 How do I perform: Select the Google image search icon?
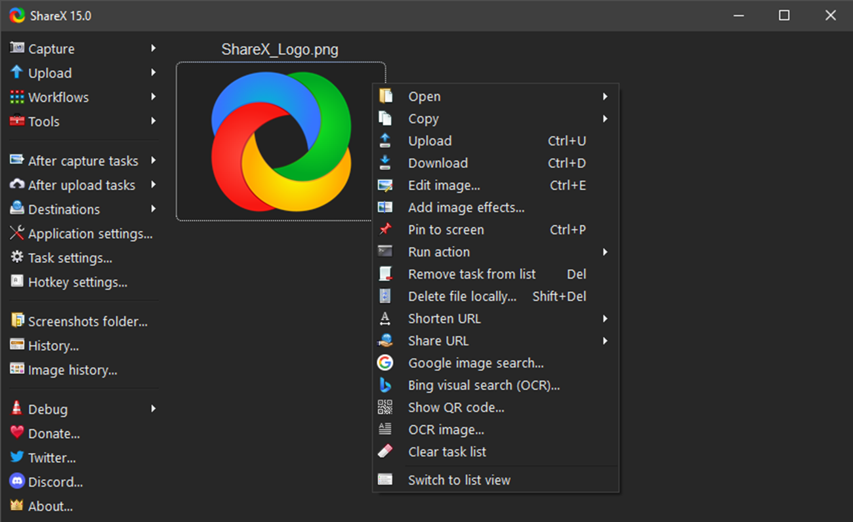tap(386, 363)
